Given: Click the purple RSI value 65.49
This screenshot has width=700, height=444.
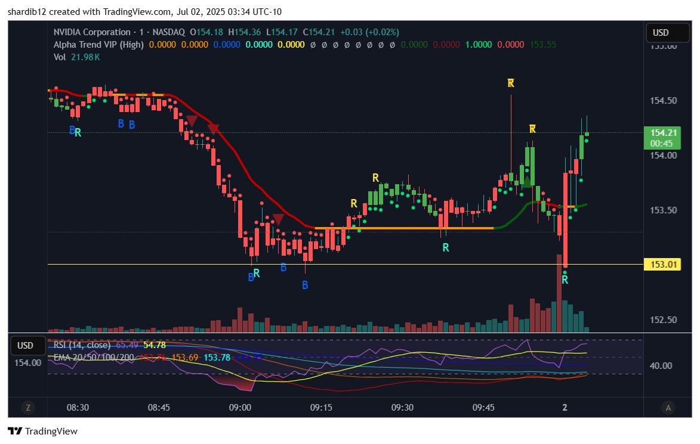Looking at the screenshot, I should coord(127,345).
